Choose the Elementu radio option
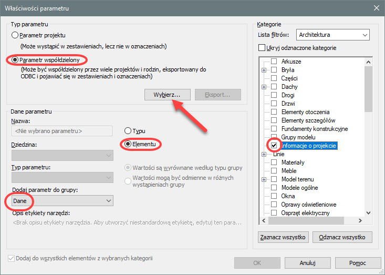Screen dimensions: 385x275 pyautogui.click(x=128, y=144)
